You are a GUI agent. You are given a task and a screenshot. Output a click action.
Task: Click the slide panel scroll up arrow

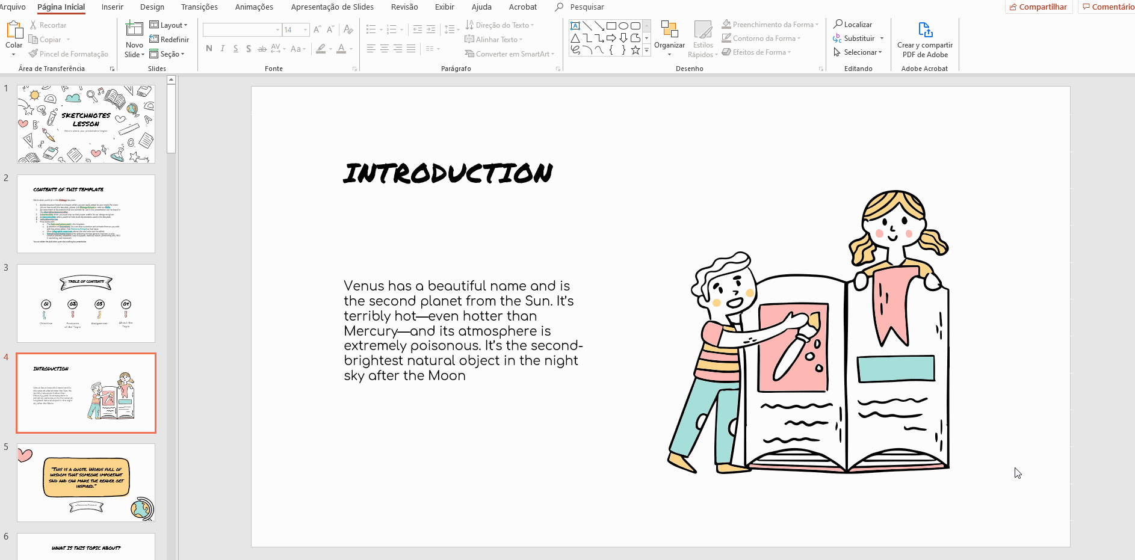[171, 79]
